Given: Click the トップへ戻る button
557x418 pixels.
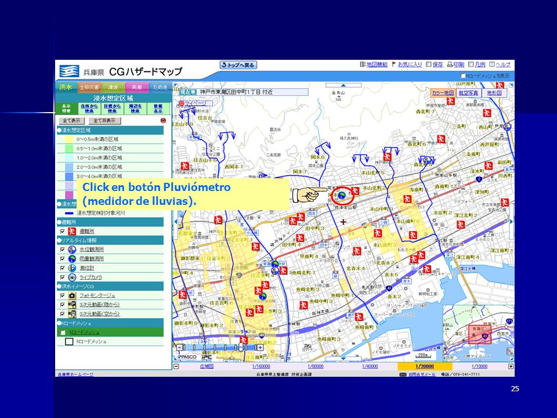Looking at the screenshot, I should [x=238, y=65].
